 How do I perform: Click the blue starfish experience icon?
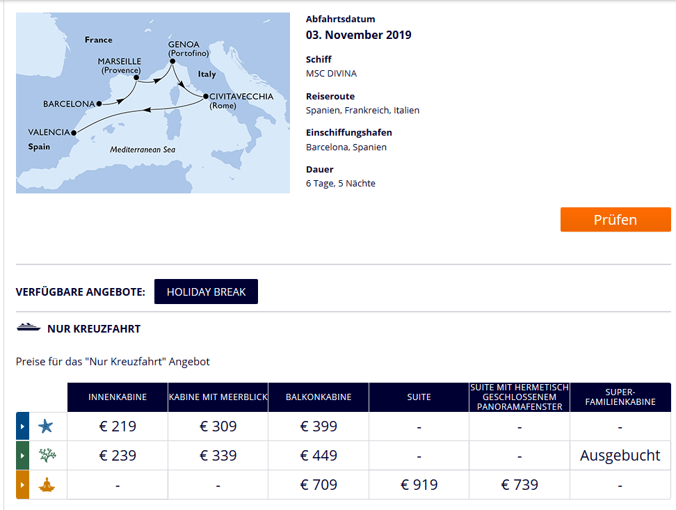tap(46, 427)
